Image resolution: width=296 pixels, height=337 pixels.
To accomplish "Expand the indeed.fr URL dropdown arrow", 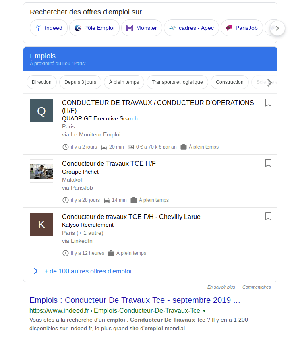I will (x=204, y=311).
